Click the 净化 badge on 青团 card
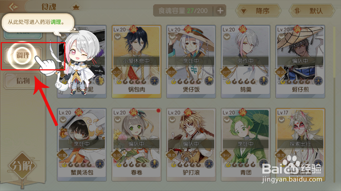The image size is (341, 191). [x=226, y=155]
